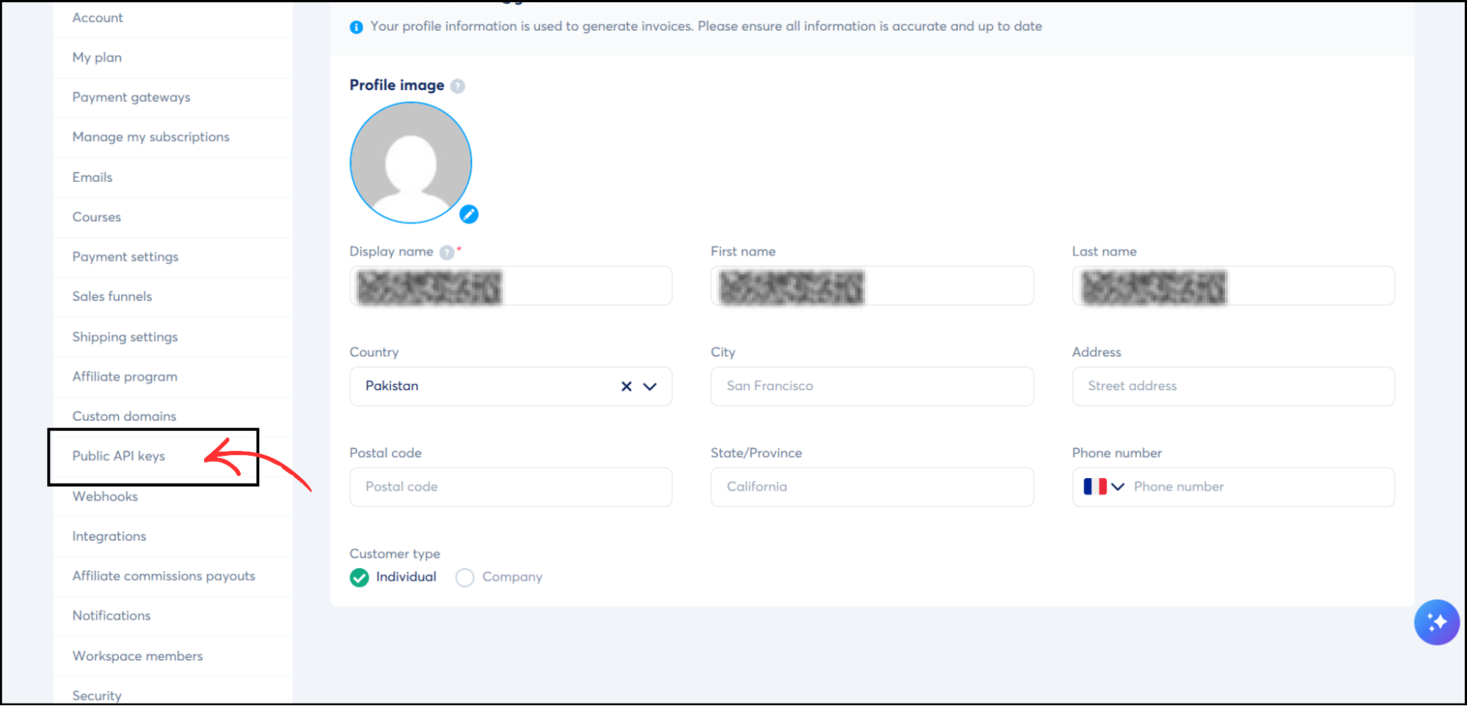
Task: Expand the Country dropdown
Action: point(649,386)
